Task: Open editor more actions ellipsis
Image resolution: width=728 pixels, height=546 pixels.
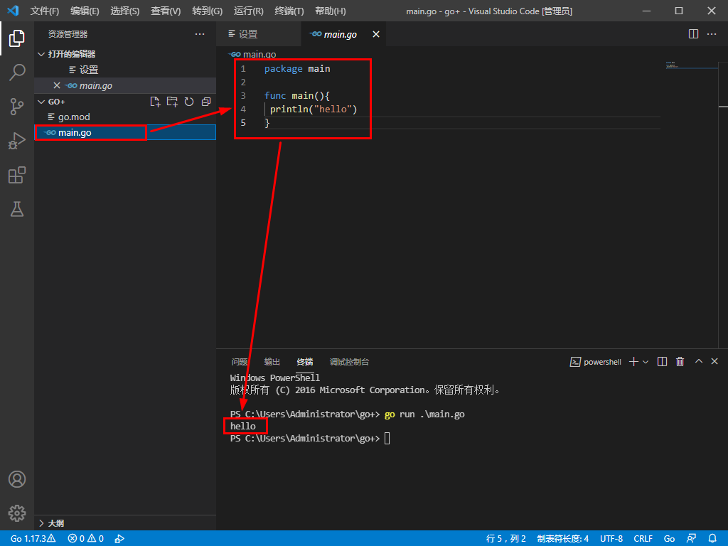Action: point(711,34)
